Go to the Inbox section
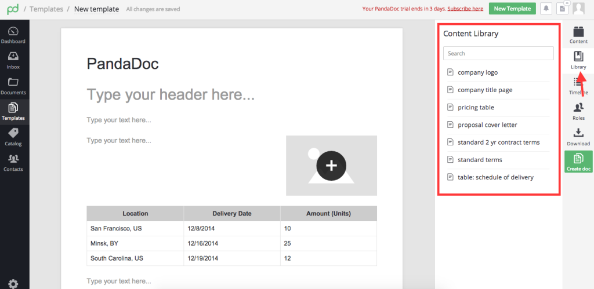594x289 pixels. 13,60
